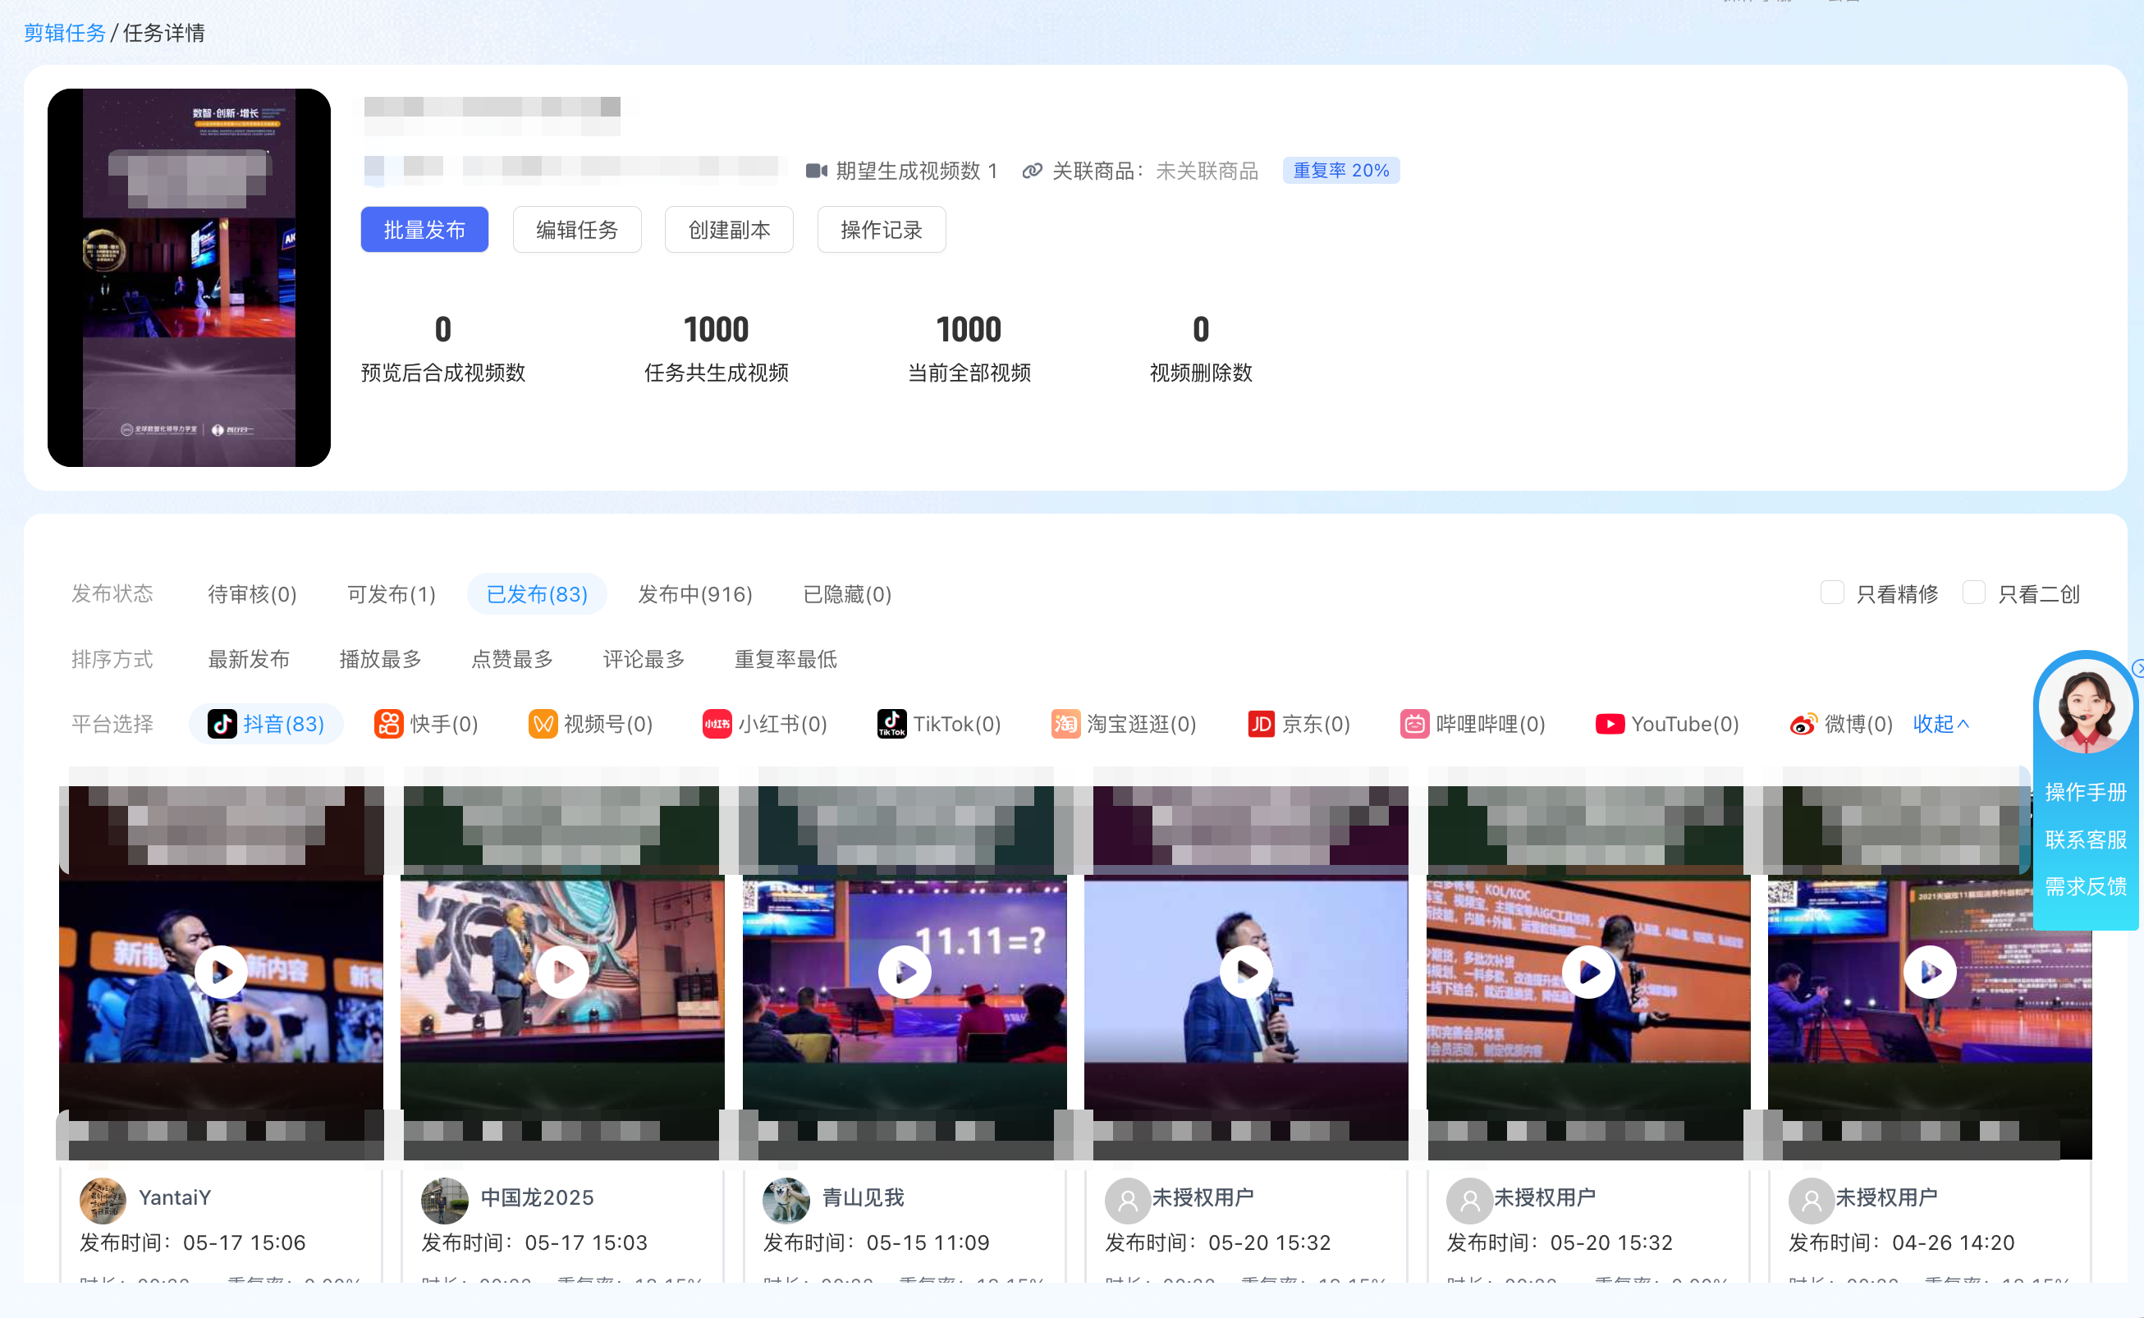This screenshot has width=2144, height=1318.
Task: Go back via 剪辑任务 breadcrumb link
Action: click(x=65, y=33)
